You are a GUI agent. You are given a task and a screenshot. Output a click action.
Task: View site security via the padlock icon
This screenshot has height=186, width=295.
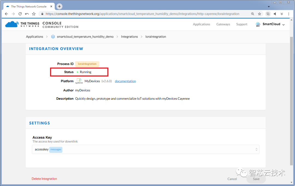tap(42, 14)
